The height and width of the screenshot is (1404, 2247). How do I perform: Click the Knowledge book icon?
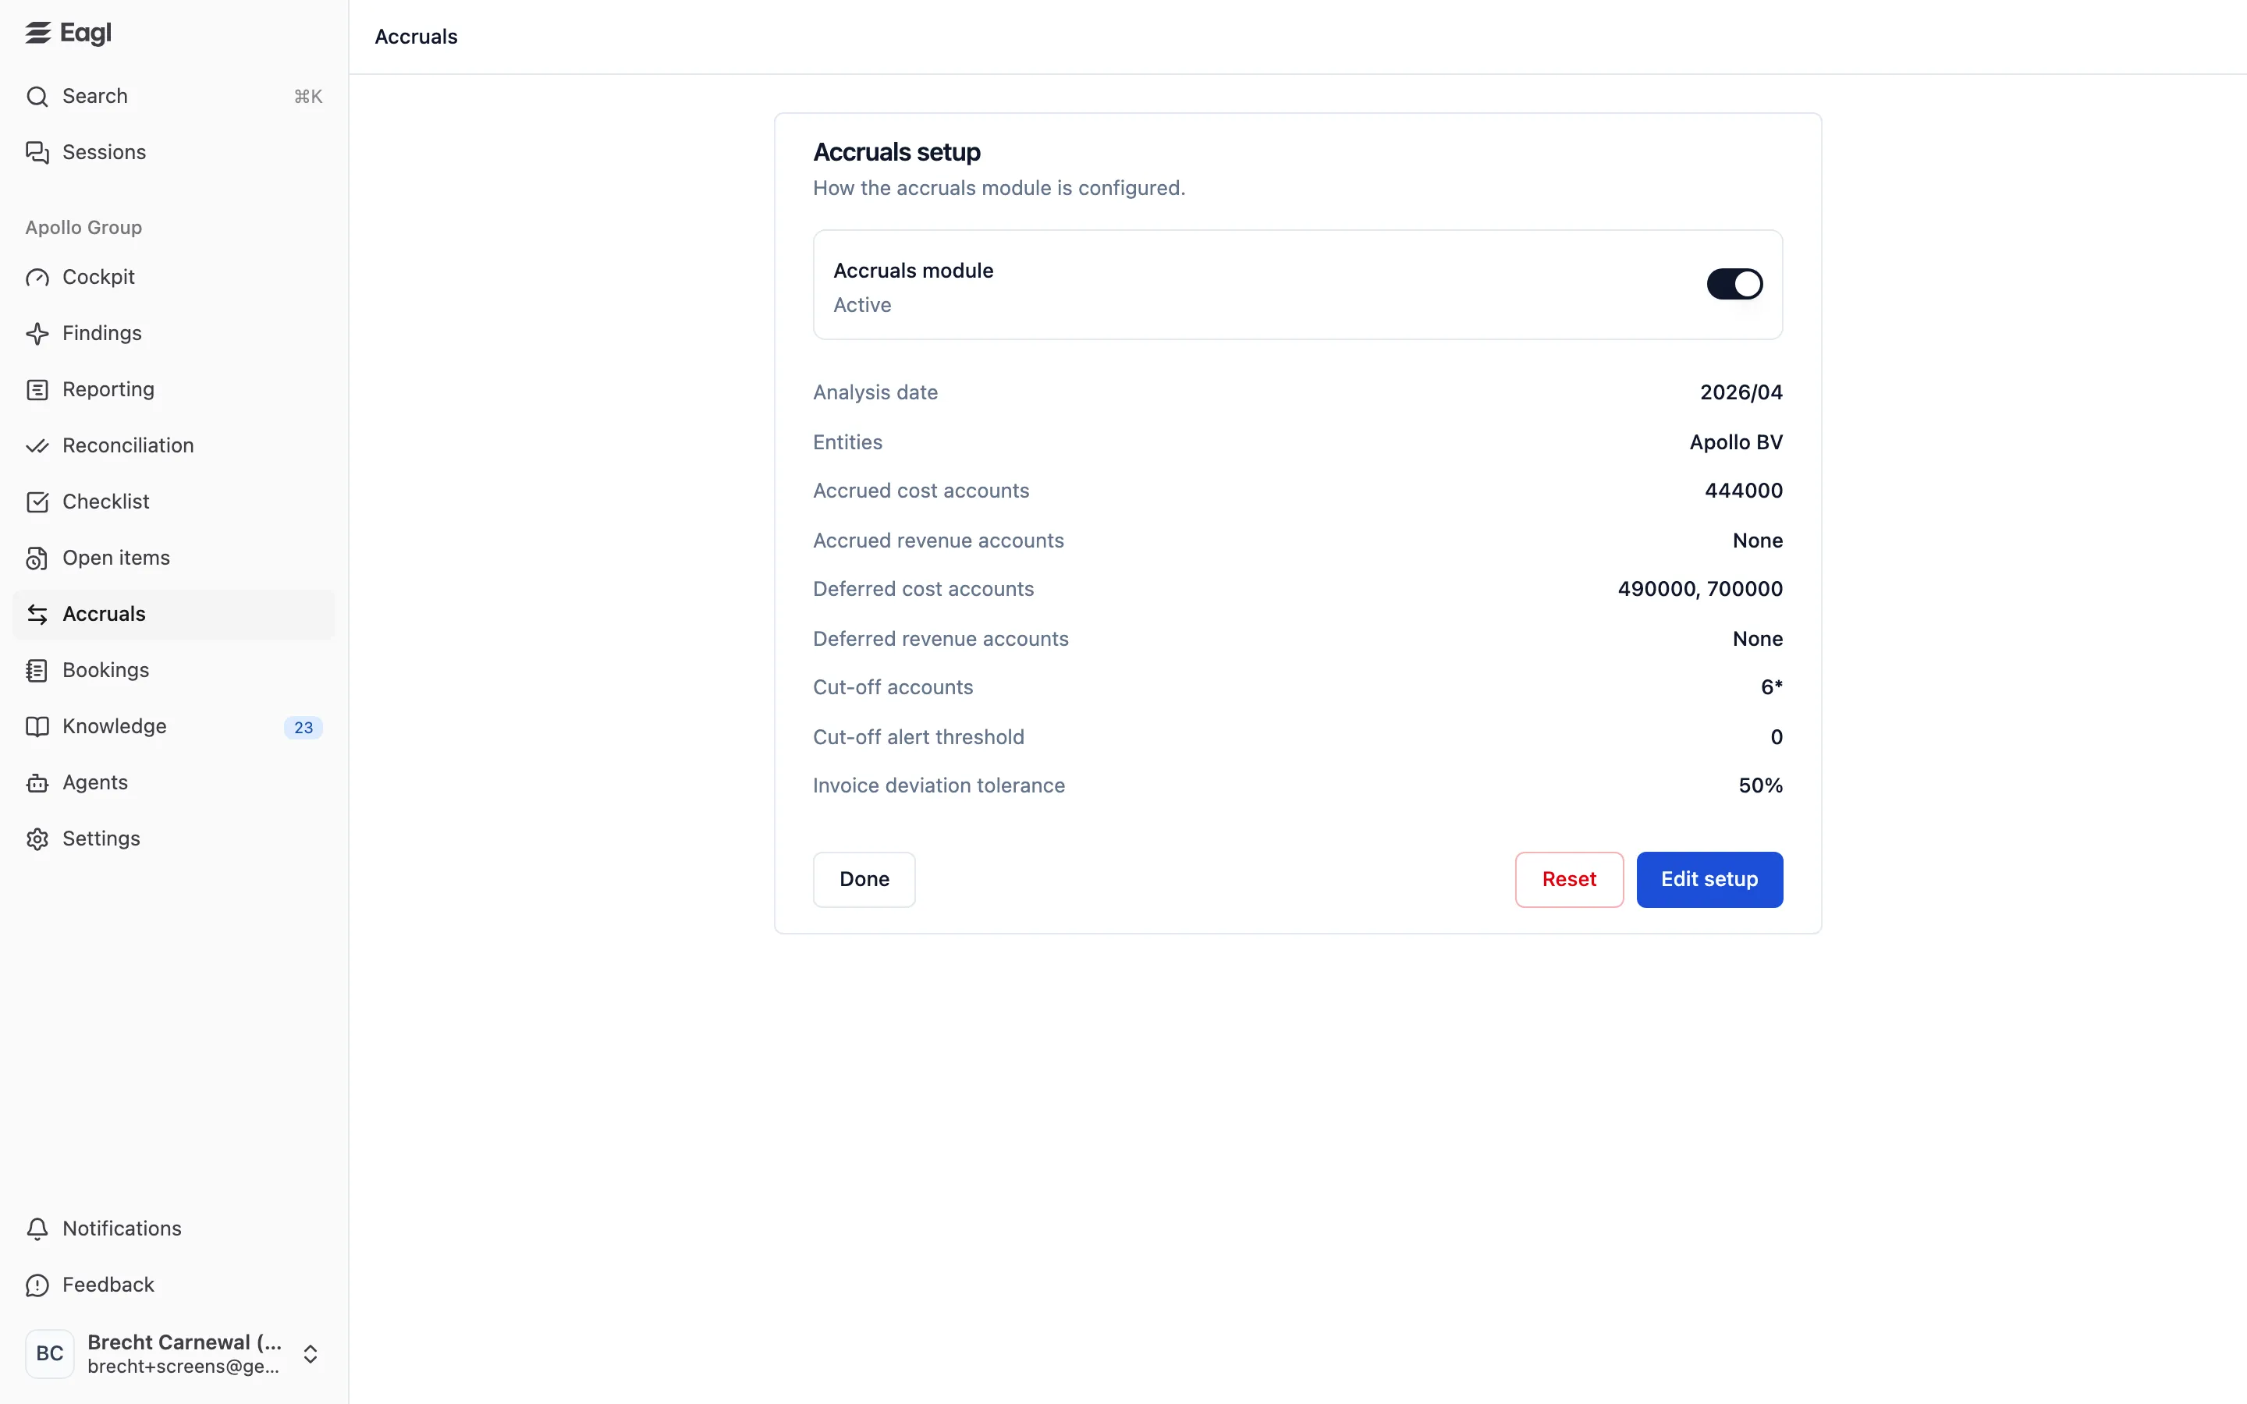point(37,727)
